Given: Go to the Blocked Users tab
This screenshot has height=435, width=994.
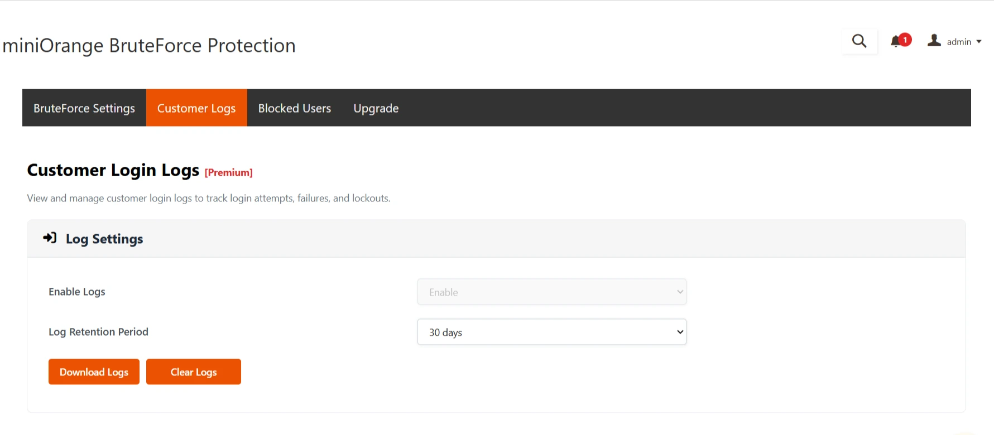Looking at the screenshot, I should 295,108.
